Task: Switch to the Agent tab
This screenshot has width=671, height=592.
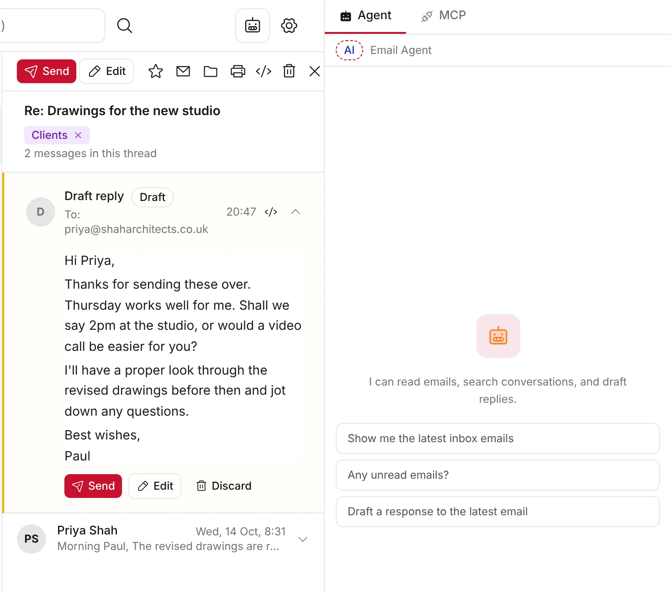Action: click(x=365, y=16)
